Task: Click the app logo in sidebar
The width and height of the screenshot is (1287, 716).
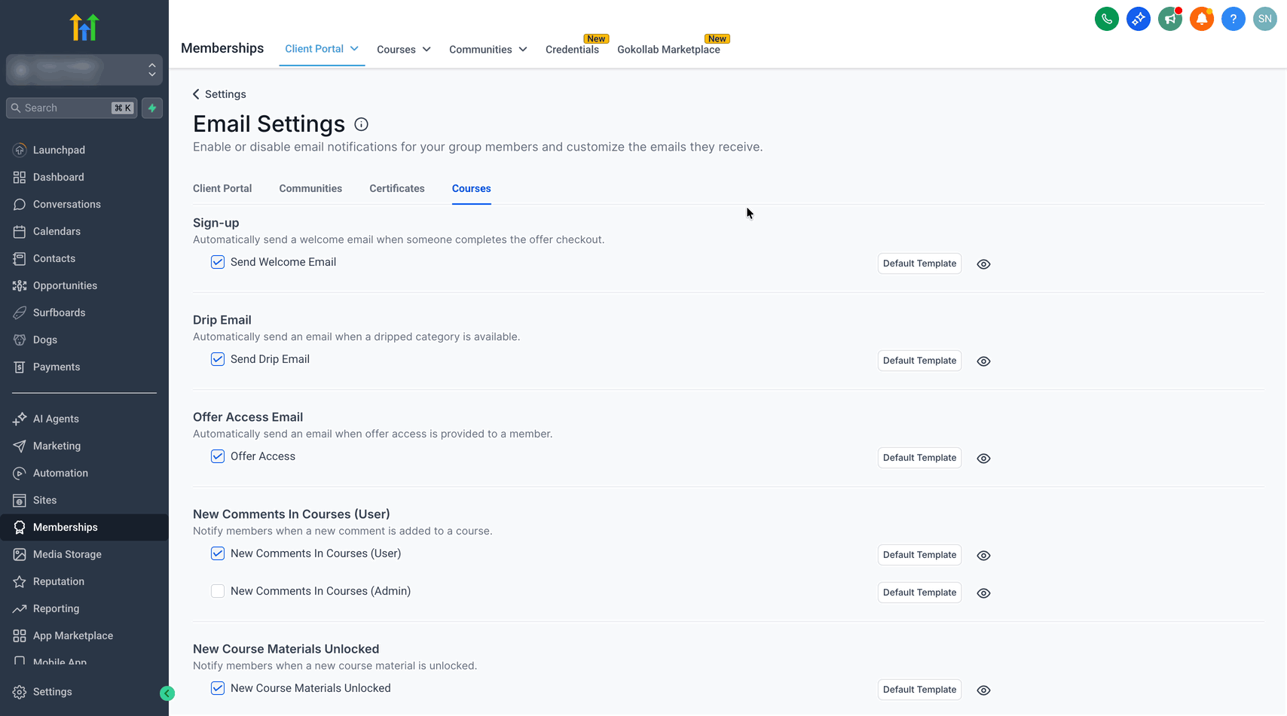Action: pos(84,27)
